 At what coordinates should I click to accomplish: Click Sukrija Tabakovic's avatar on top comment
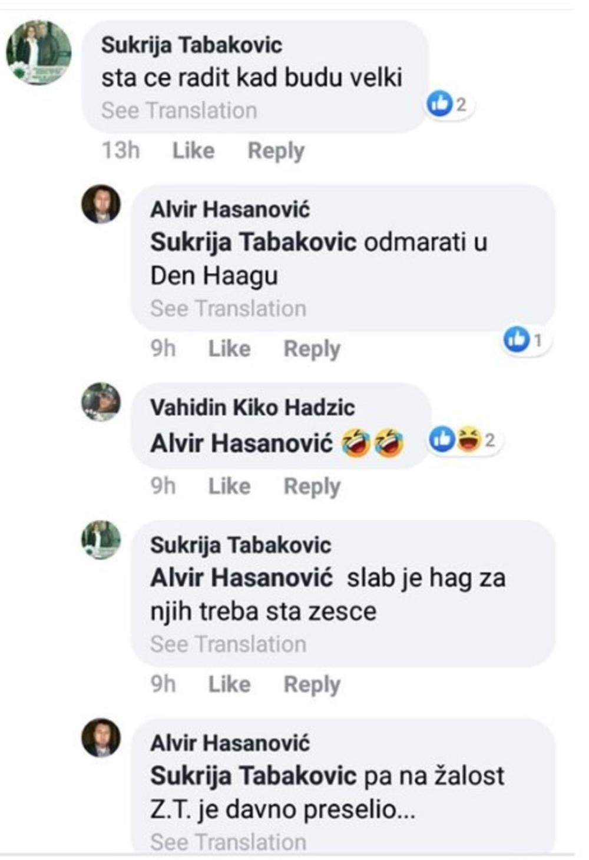point(39,52)
